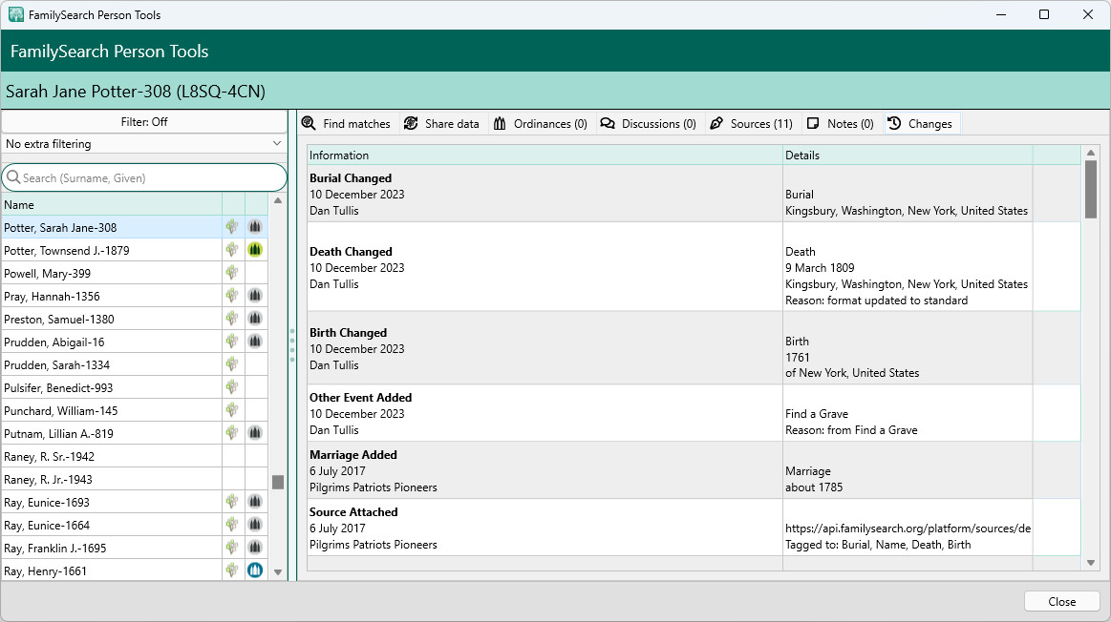Click tree icon for Prudden, Sarah-1334

coord(232,364)
